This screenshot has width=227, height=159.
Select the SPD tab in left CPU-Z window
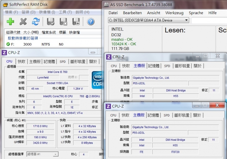click(62, 62)
